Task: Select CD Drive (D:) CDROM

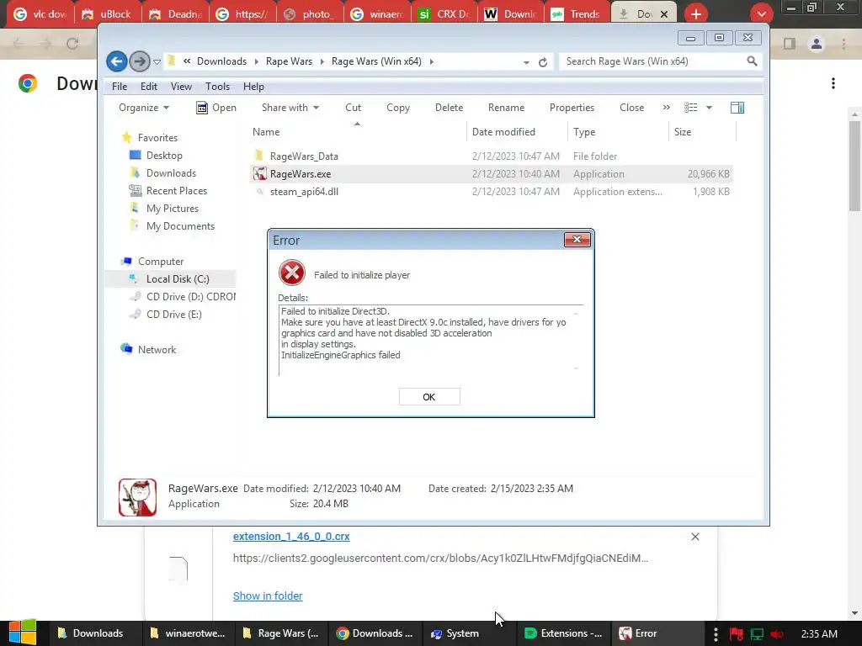Action: [191, 297]
